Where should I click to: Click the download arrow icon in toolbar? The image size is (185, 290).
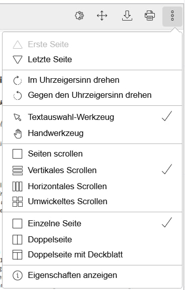127,16
